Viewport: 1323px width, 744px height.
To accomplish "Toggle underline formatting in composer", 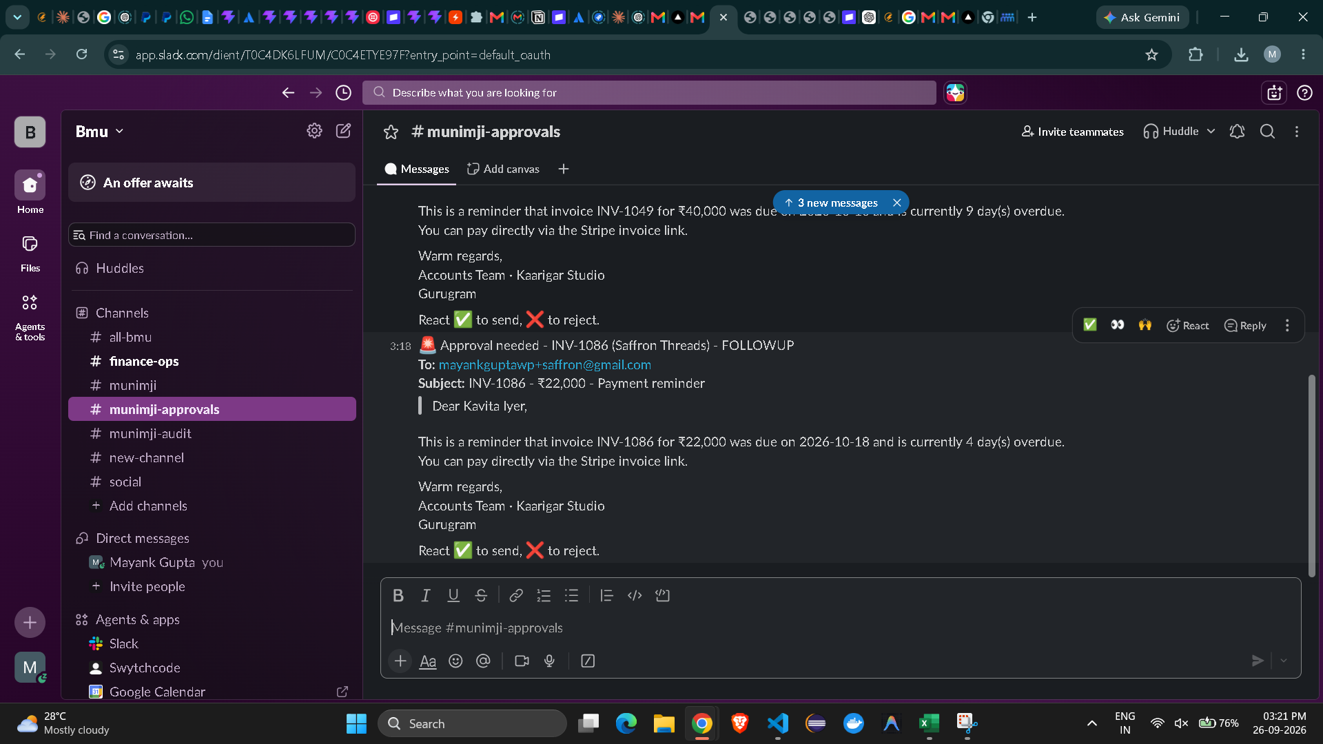I will [453, 595].
